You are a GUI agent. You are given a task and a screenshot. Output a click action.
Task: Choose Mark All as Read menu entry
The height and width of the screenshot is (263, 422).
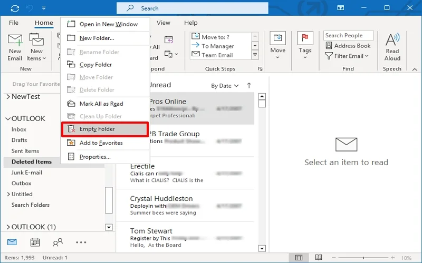pyautogui.click(x=101, y=104)
